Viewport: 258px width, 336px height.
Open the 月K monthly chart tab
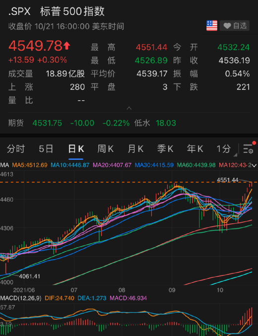(135, 149)
